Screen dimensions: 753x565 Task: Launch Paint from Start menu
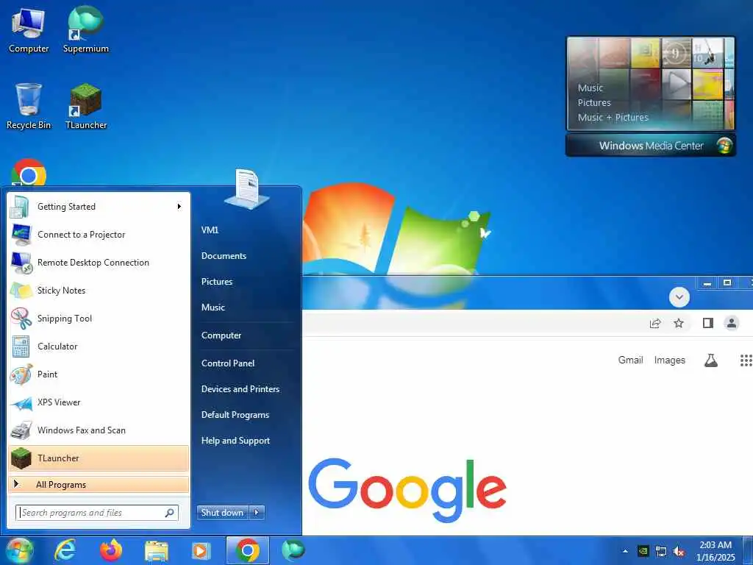(99, 374)
